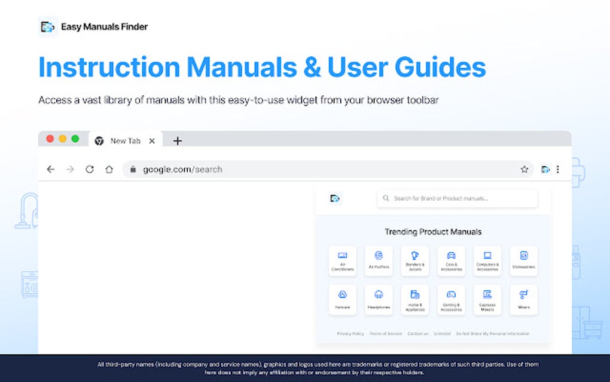Select the Gaming & Accessories category
The height and width of the screenshot is (382, 610).
[x=451, y=300]
